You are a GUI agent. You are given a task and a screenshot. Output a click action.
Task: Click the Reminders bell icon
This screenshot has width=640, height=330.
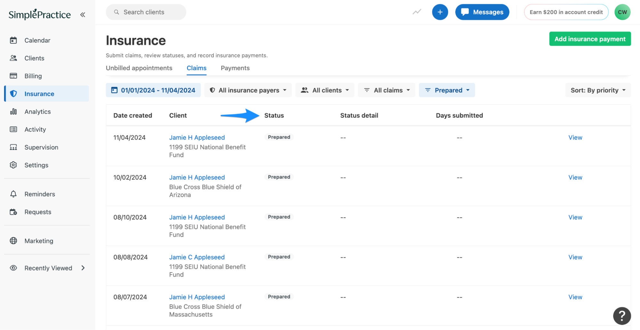tap(13, 194)
